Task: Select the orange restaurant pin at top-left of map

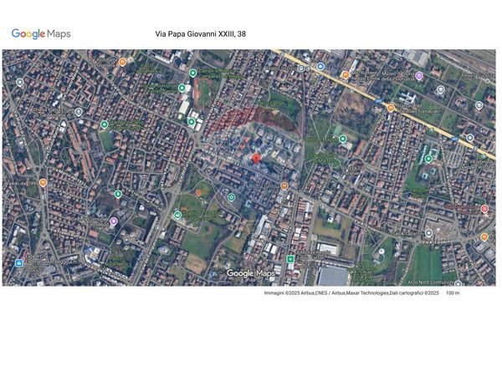Action: (x=122, y=62)
